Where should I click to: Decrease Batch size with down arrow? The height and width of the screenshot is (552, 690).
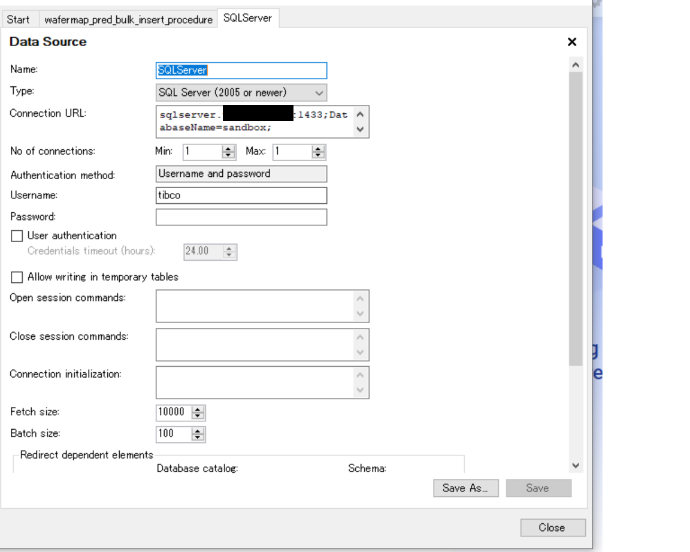point(198,438)
